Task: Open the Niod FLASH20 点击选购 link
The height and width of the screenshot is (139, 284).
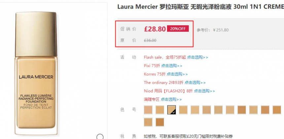Action: tap(204, 91)
